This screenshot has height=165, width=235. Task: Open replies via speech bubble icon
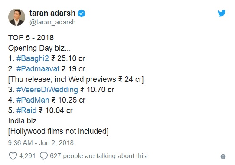coord(44,156)
